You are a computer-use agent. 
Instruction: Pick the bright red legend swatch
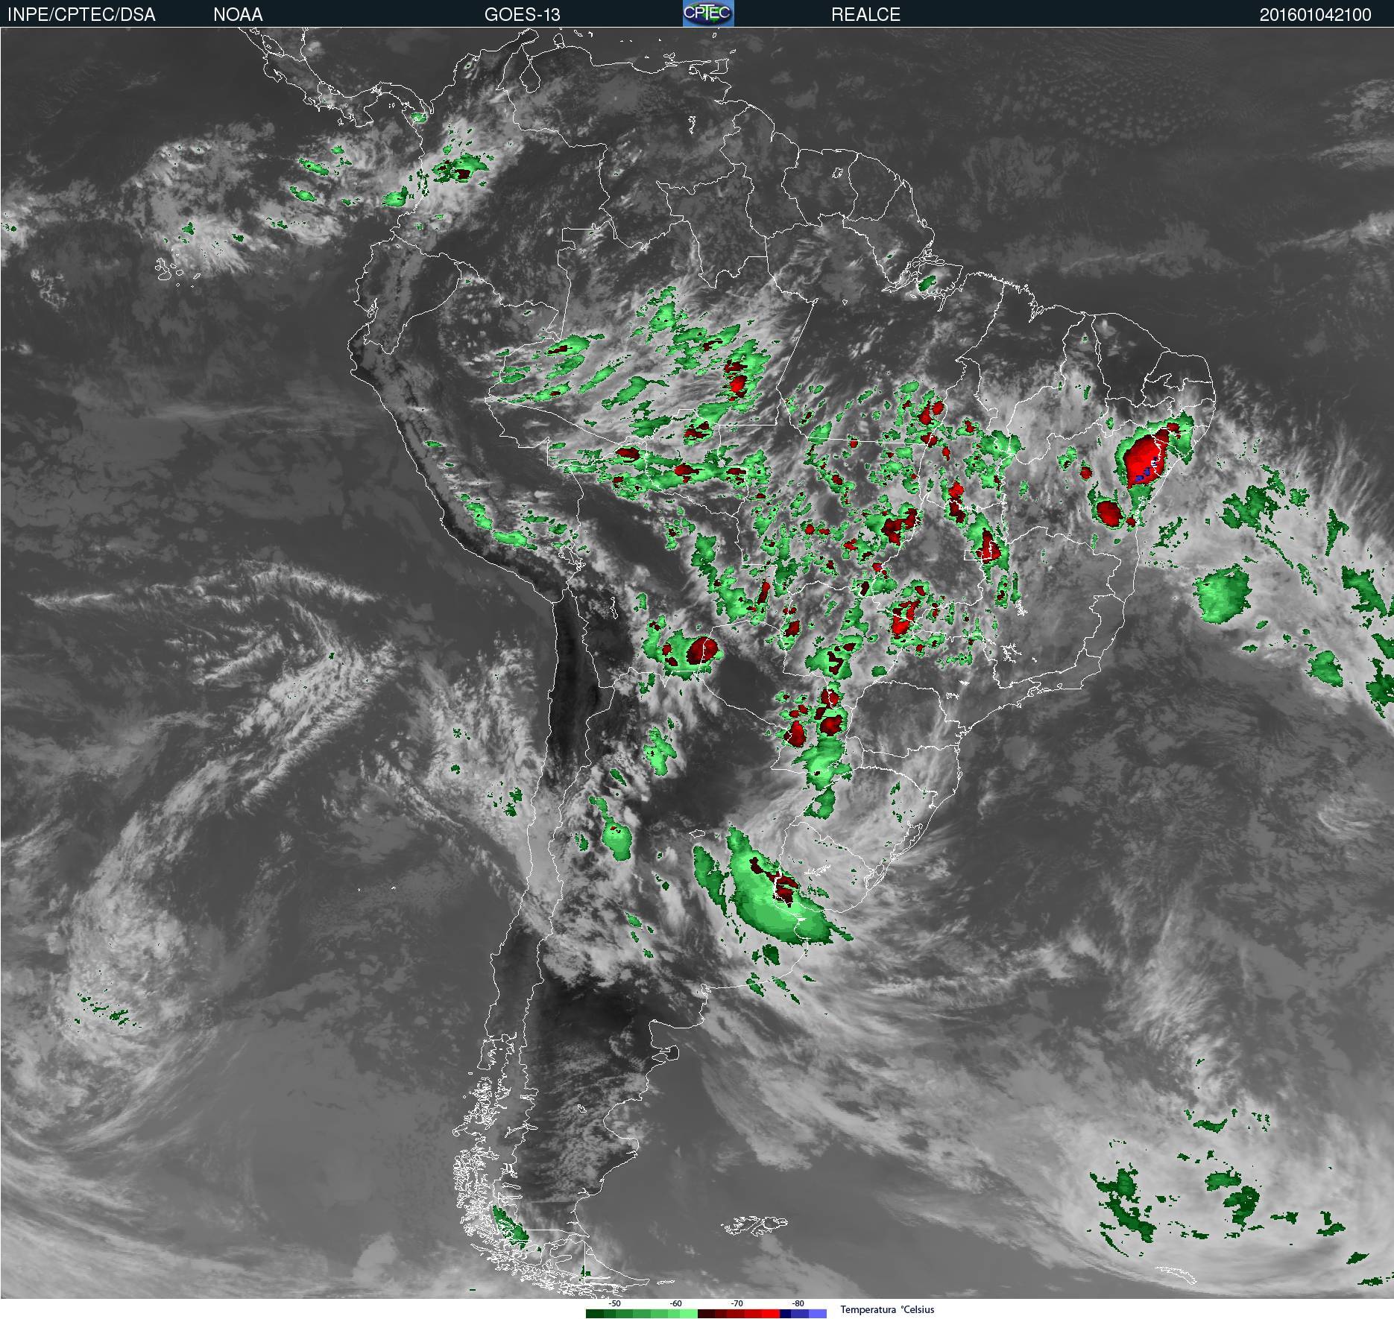[771, 1314]
